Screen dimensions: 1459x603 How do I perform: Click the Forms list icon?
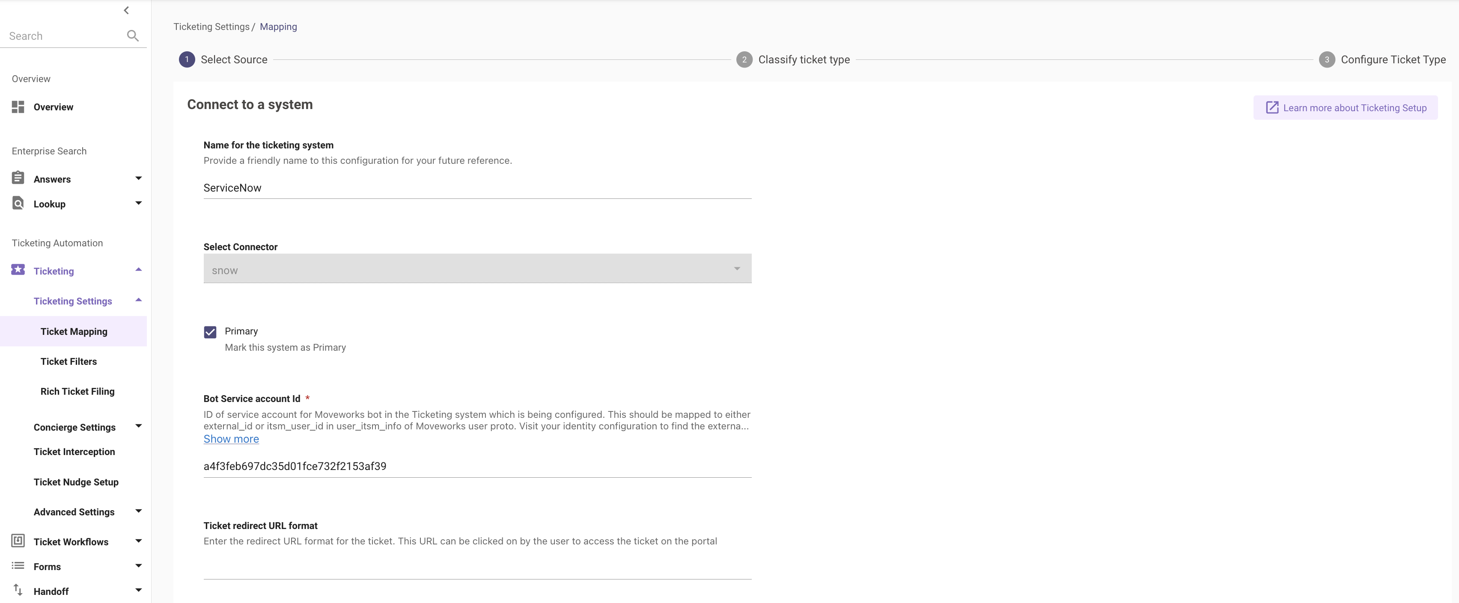[x=18, y=566]
